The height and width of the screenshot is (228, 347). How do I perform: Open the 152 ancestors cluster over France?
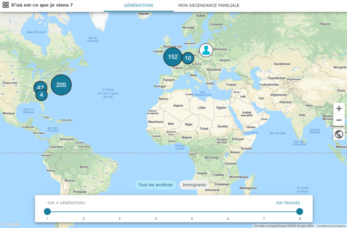(173, 57)
